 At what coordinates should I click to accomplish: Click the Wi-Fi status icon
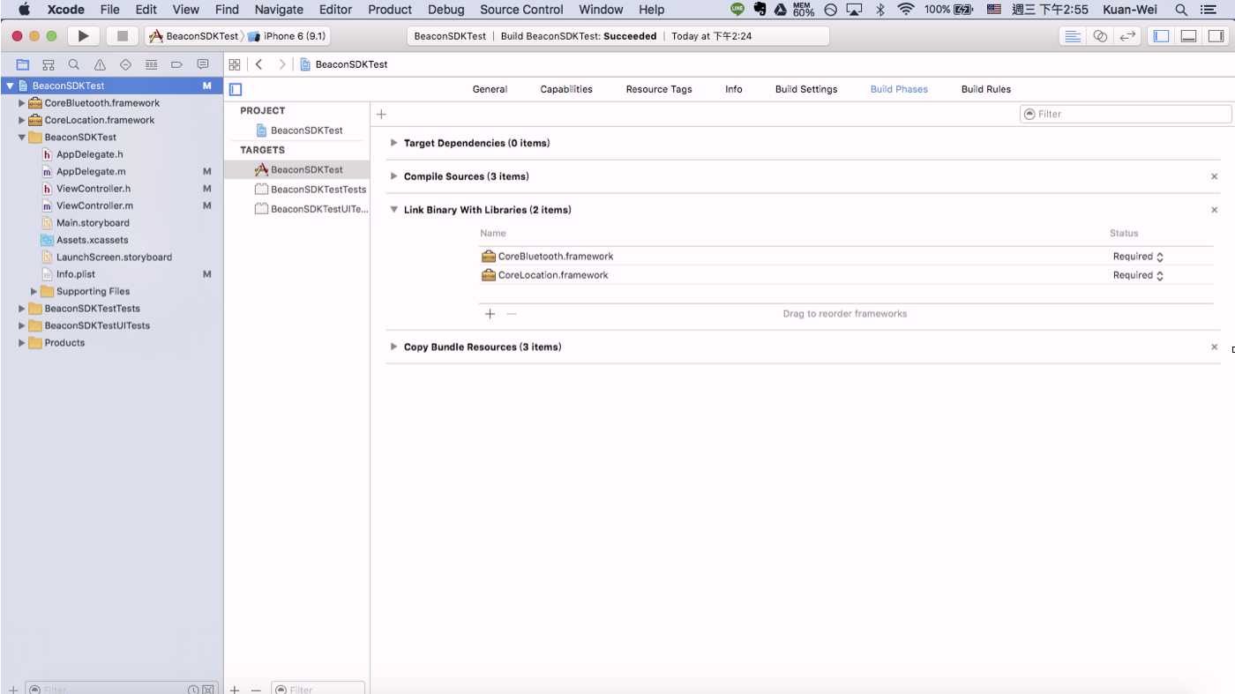tap(906, 10)
